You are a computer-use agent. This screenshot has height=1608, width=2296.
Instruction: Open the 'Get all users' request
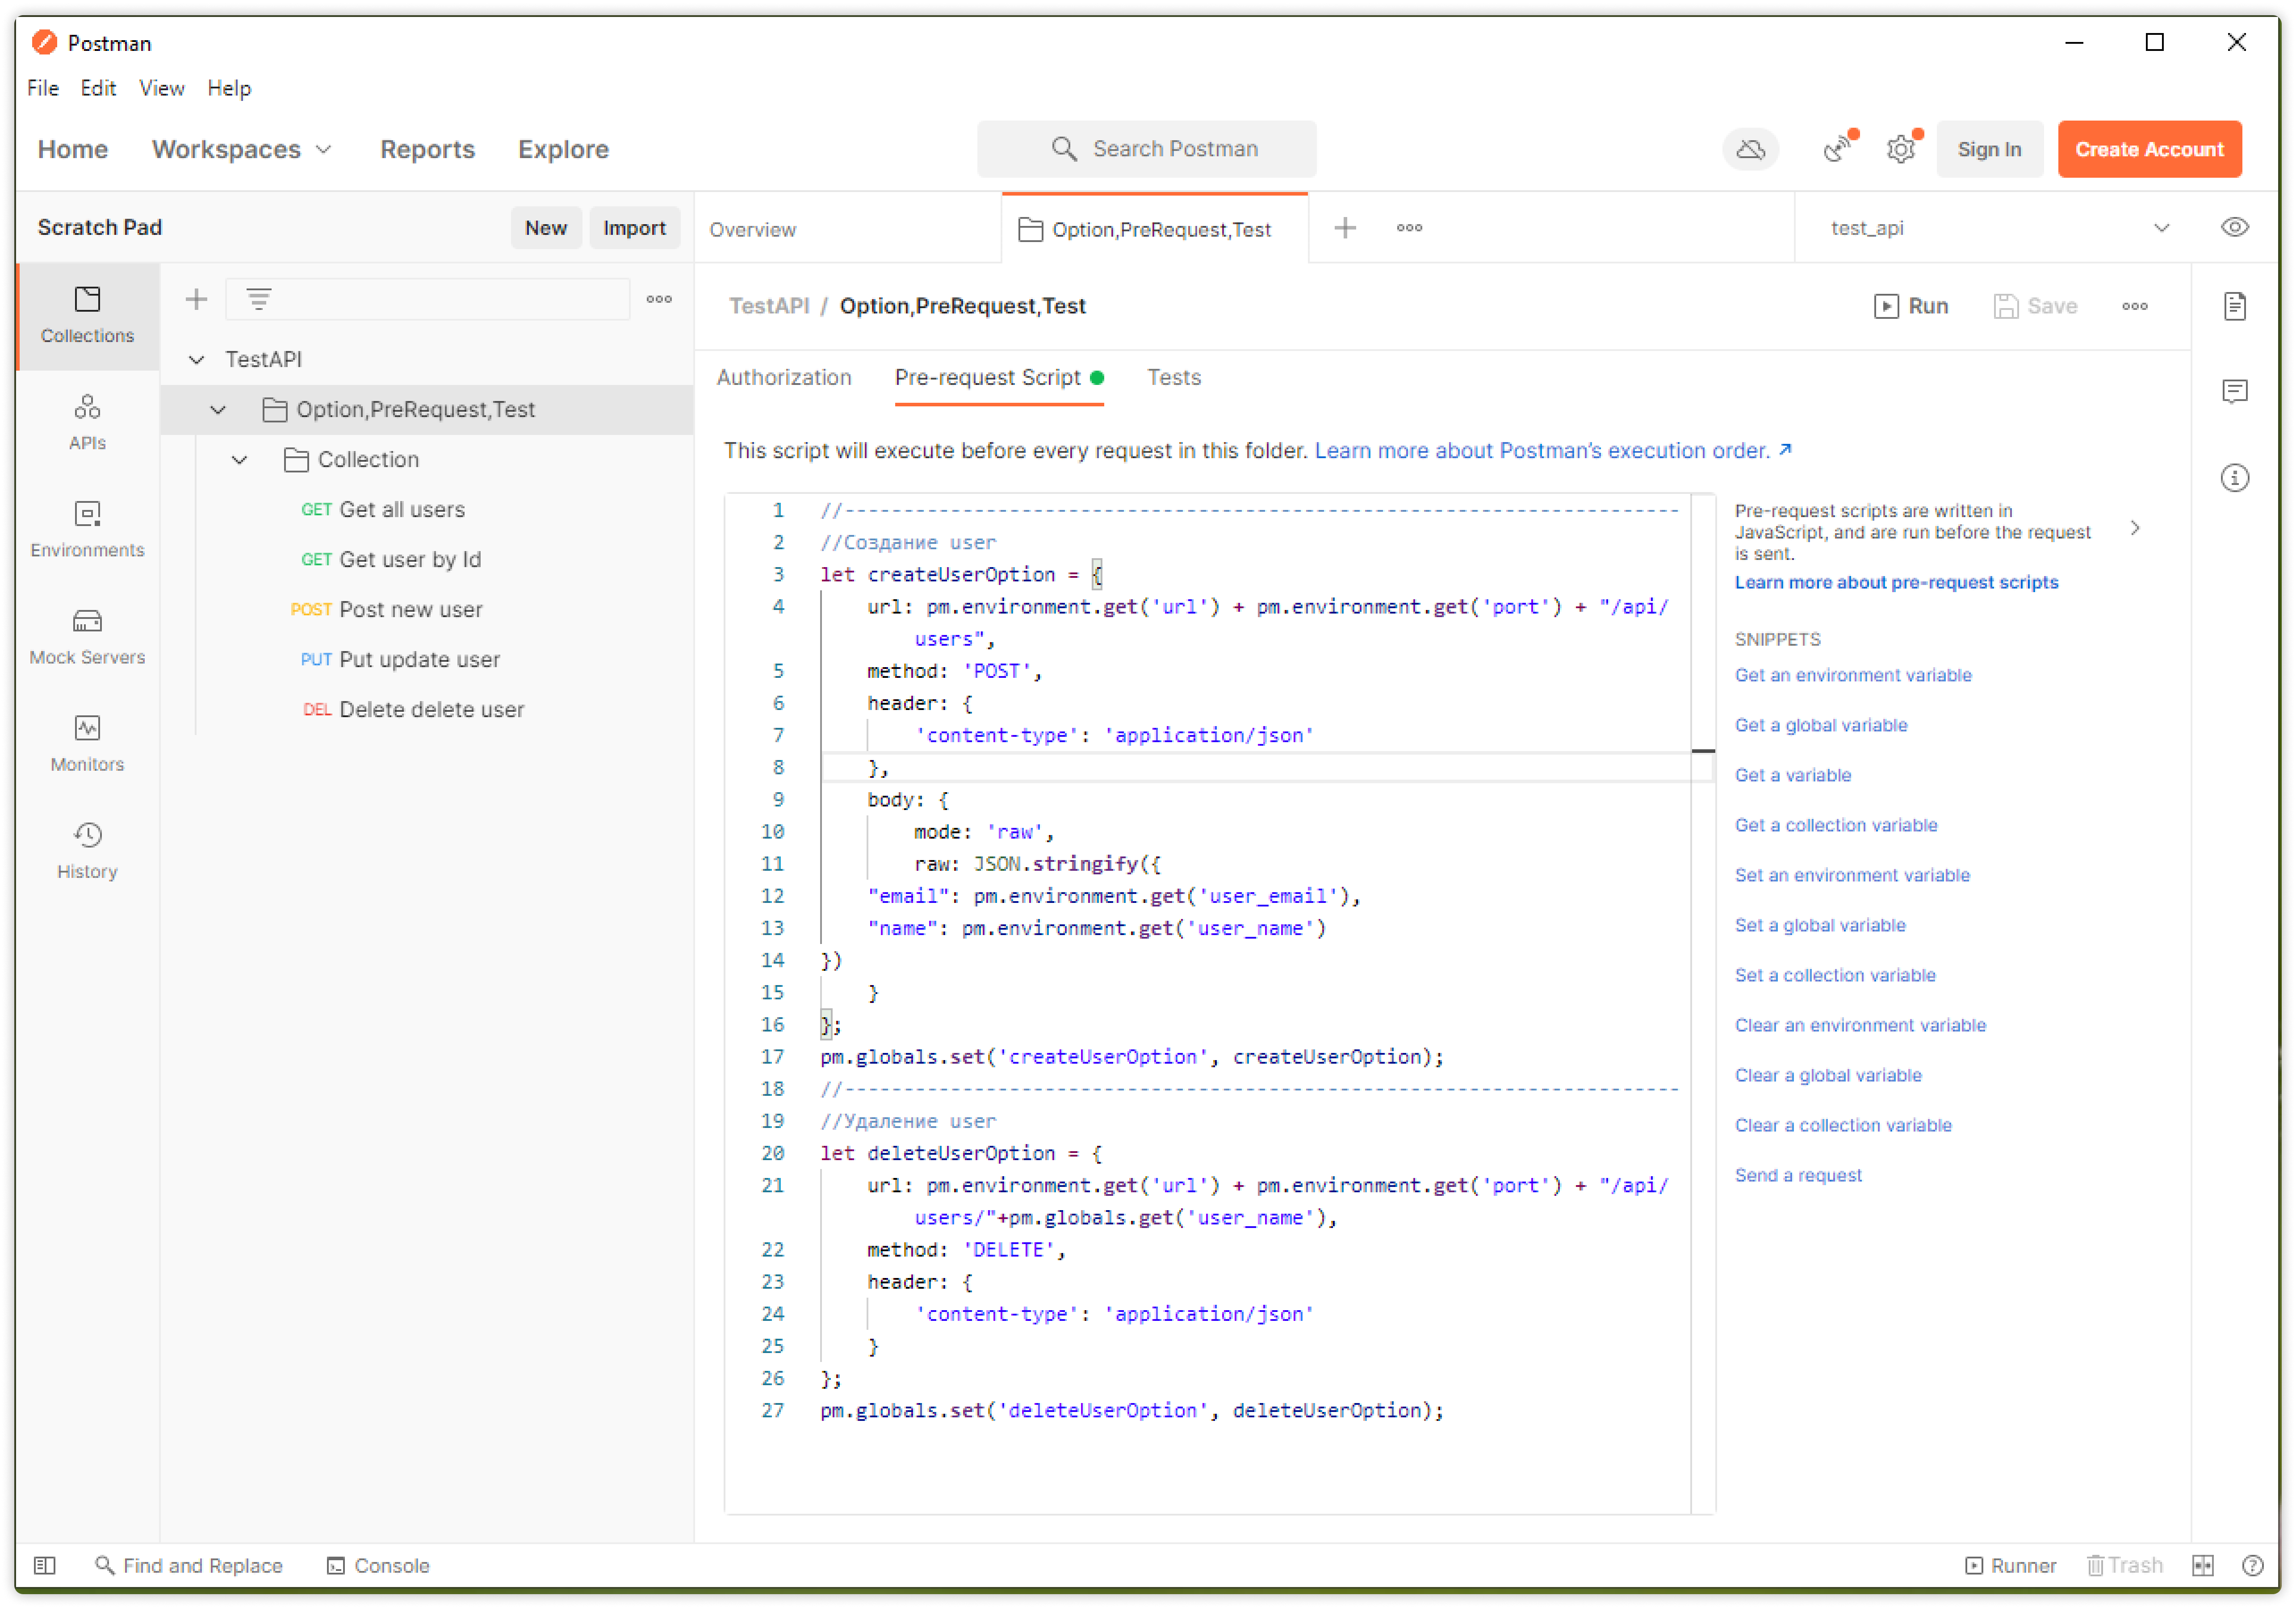[x=402, y=509]
